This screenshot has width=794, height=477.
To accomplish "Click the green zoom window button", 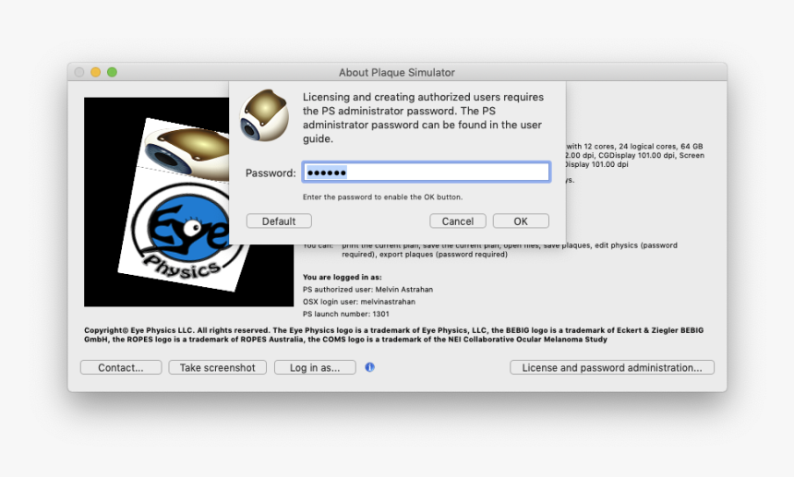I will 112,72.
